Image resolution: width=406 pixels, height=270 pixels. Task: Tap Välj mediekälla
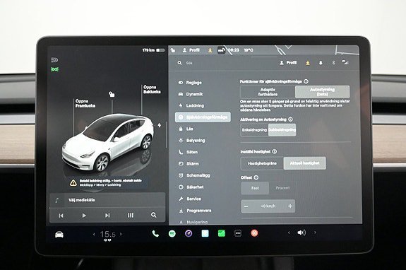coord(82,200)
